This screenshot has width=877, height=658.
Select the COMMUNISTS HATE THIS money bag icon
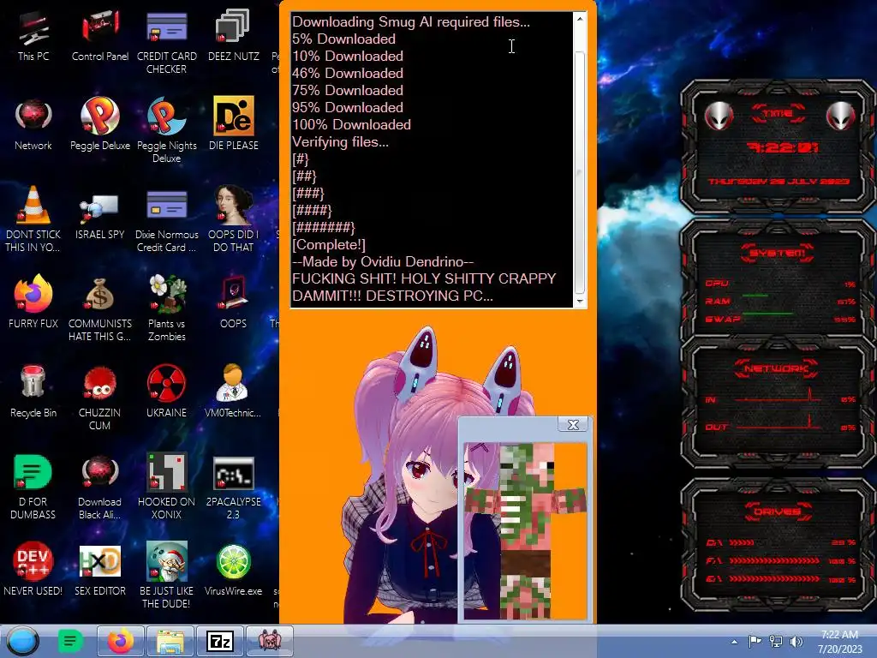pyautogui.click(x=100, y=308)
